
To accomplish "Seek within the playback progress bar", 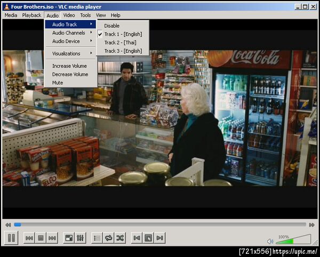I will 160,225.
